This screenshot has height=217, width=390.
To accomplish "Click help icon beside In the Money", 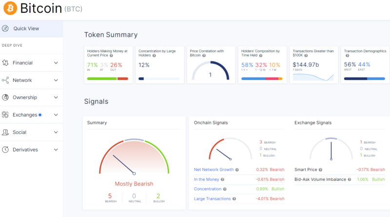I will (x=222, y=179).
